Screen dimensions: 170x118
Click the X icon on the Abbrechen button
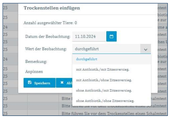click(x=62, y=83)
